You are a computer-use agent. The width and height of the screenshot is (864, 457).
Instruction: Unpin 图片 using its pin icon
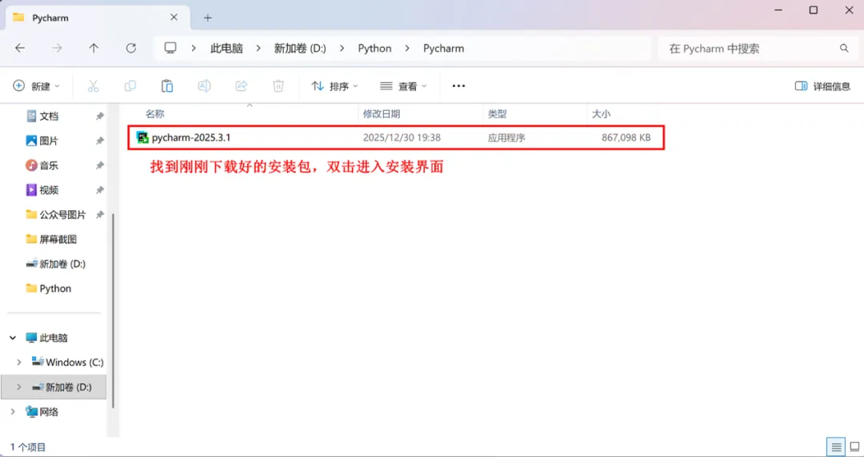pos(100,141)
